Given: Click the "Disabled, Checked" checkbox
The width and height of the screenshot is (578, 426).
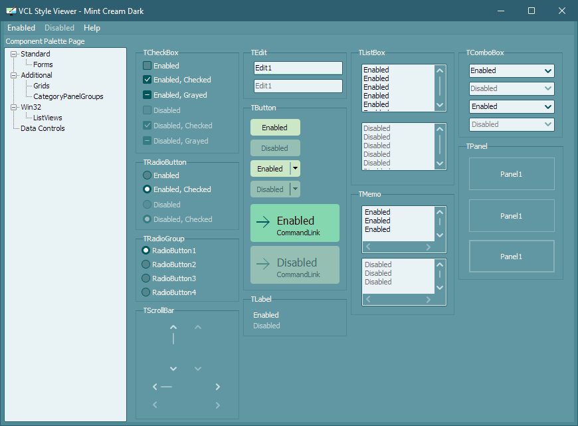Looking at the screenshot, I should (147, 126).
